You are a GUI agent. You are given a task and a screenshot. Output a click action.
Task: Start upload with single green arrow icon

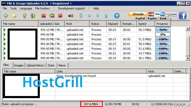click(x=25, y=16)
